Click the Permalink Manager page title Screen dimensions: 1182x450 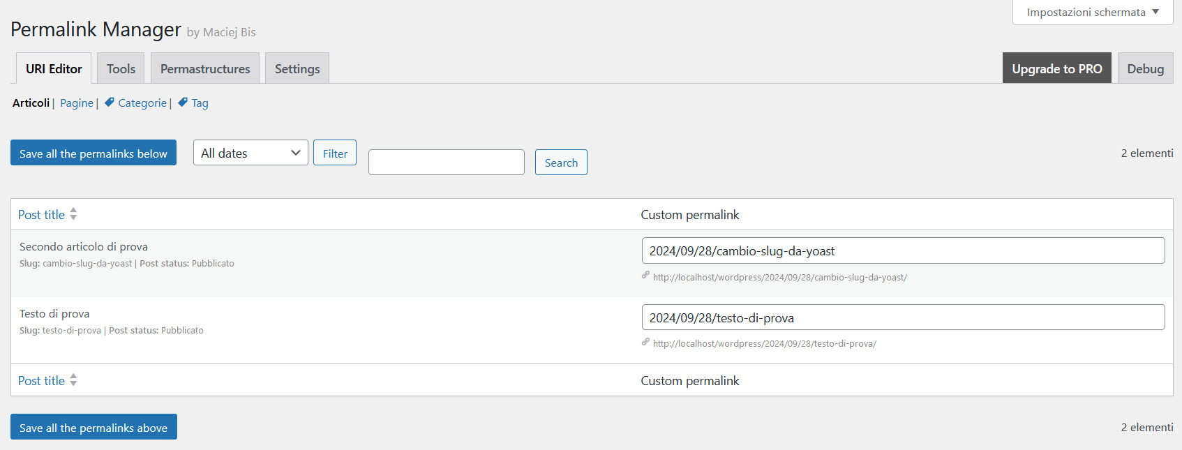pyautogui.click(x=96, y=29)
